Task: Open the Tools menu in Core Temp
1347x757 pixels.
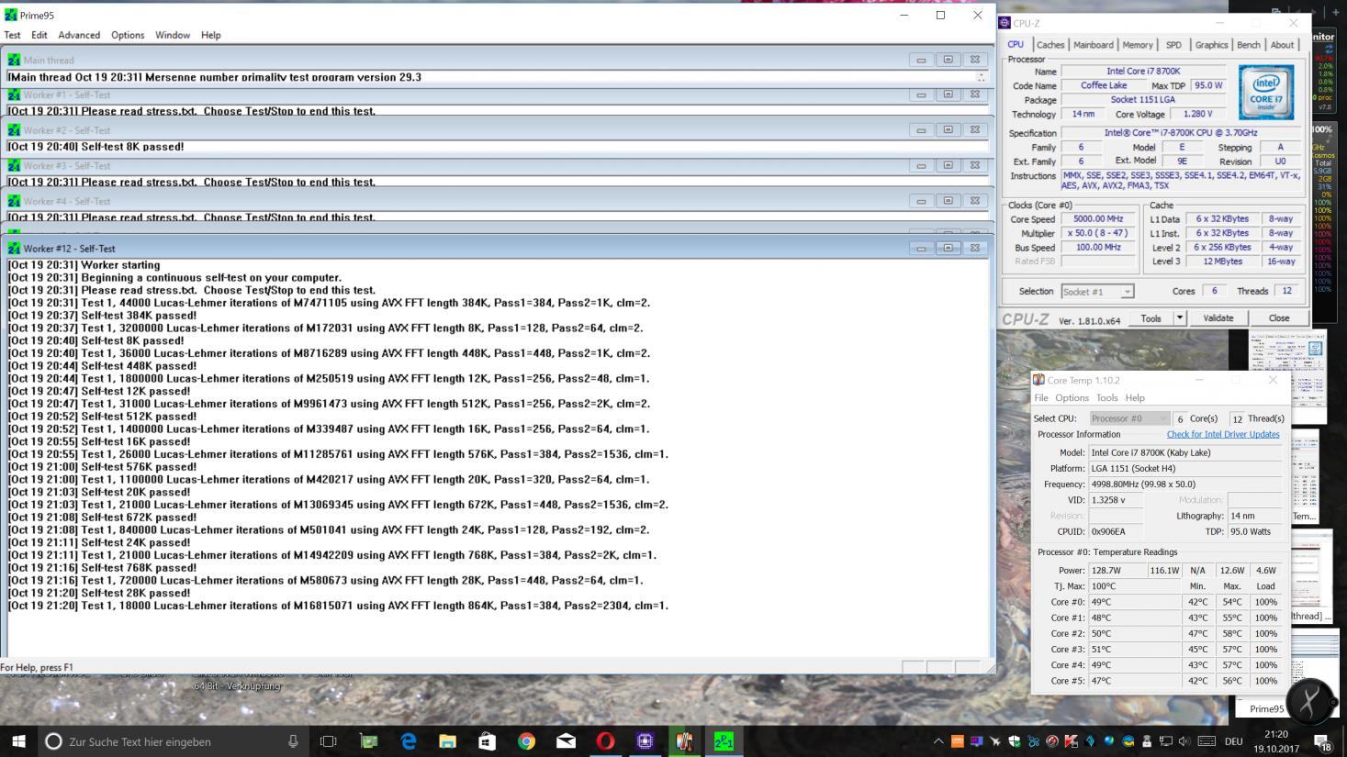Action: tap(1107, 398)
